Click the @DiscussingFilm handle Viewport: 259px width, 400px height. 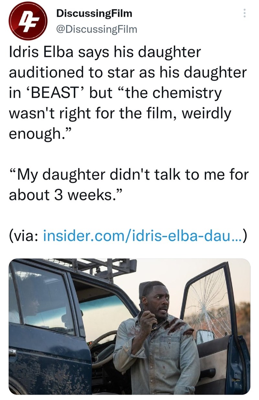point(96,30)
